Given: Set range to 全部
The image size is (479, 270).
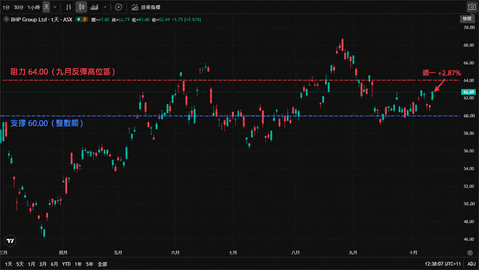Looking at the screenshot, I should point(102,264).
